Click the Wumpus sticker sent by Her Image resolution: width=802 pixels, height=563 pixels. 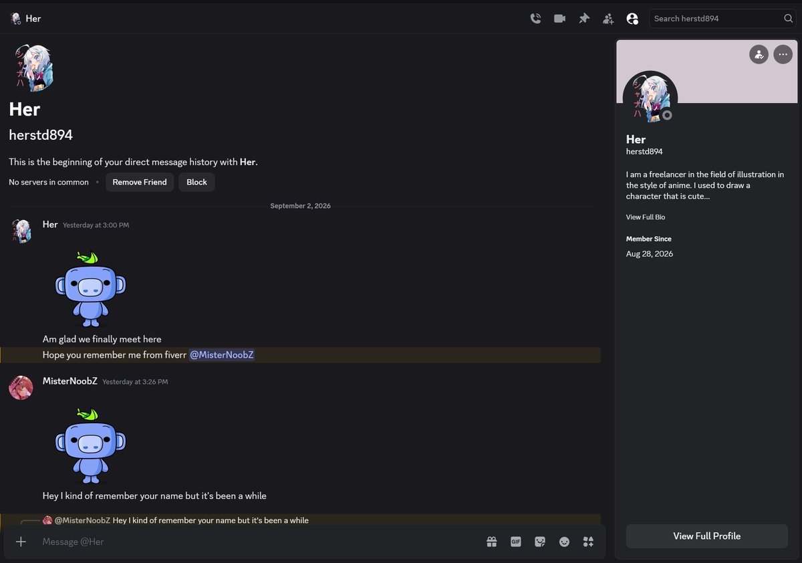pyautogui.click(x=90, y=288)
